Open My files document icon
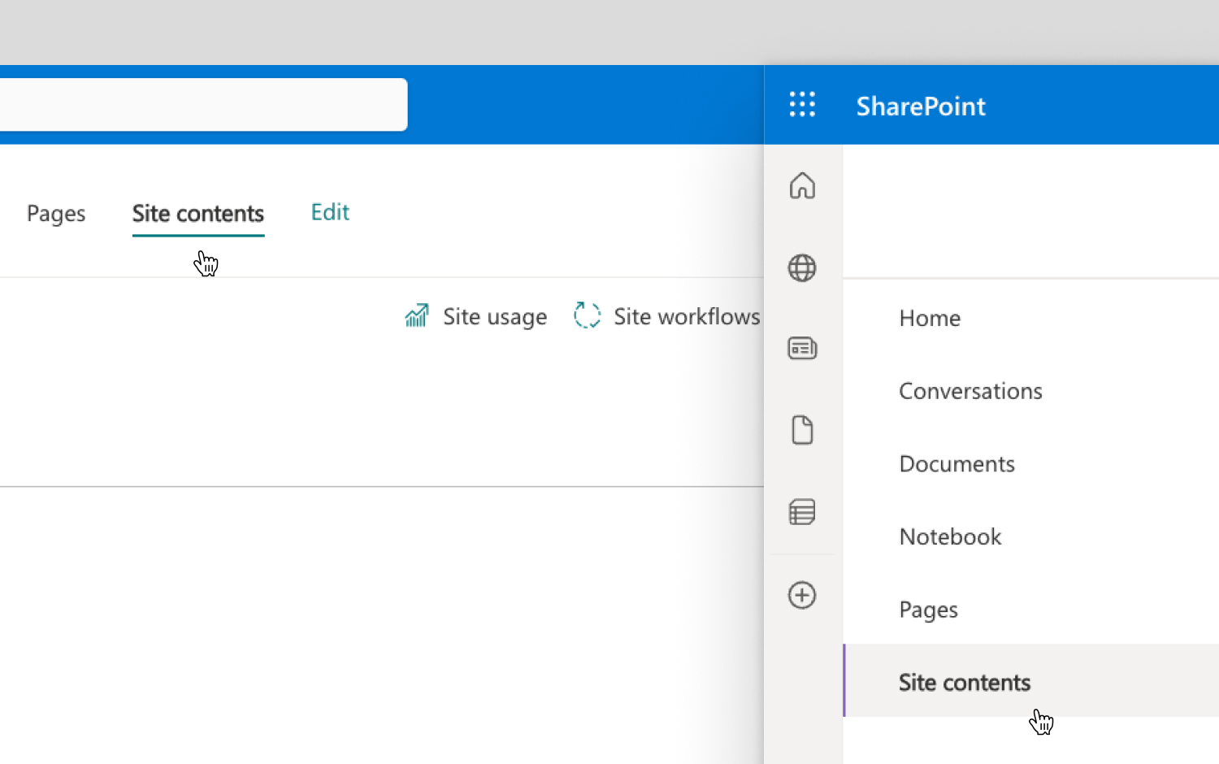Image resolution: width=1219 pixels, height=764 pixels. (x=802, y=430)
